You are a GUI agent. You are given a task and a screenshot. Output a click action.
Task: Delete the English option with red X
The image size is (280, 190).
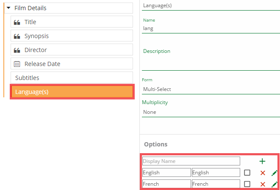click(x=263, y=173)
